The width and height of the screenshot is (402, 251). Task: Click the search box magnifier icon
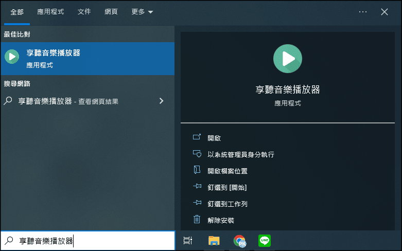pos(9,241)
